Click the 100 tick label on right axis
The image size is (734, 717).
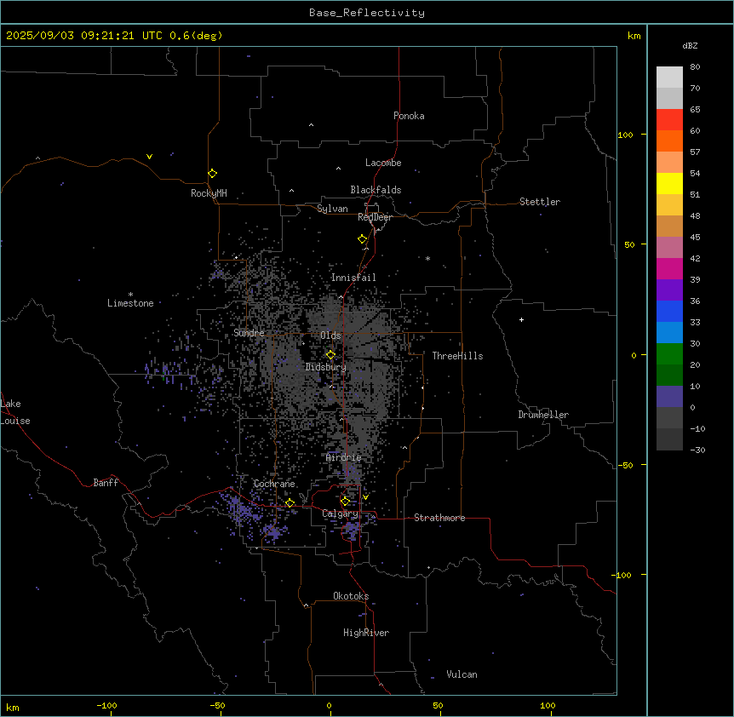625,135
